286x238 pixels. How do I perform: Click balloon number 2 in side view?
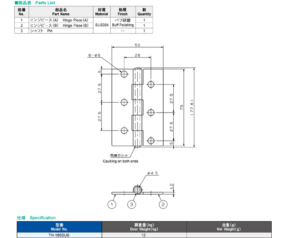(x=163, y=204)
